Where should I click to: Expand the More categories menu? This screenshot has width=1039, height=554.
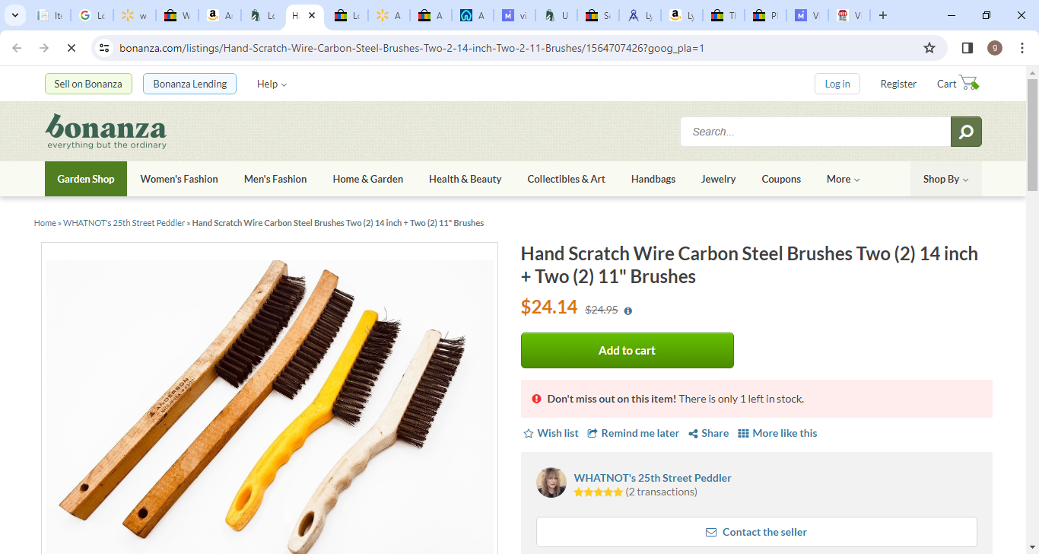[x=843, y=179]
